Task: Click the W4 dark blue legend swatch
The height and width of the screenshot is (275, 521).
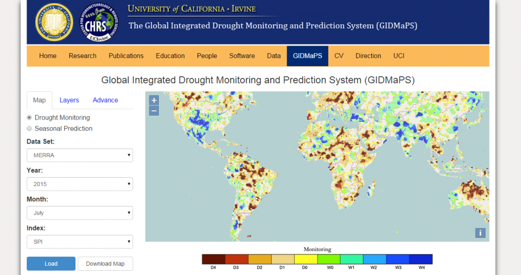Action: tap(421, 259)
